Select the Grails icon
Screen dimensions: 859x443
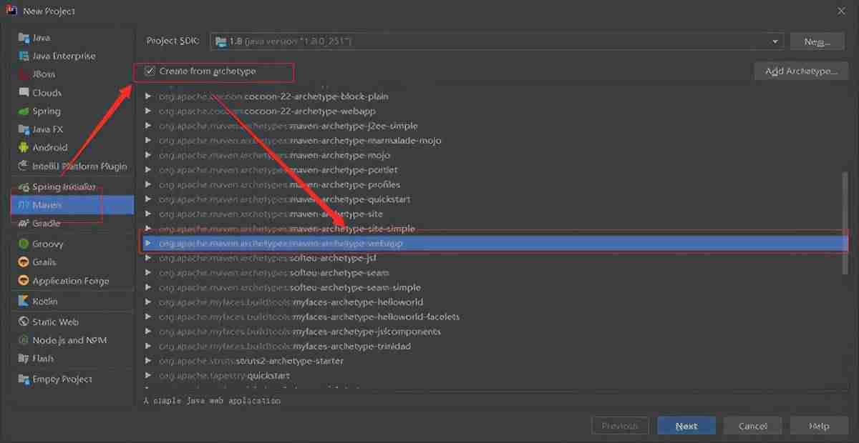[24, 262]
